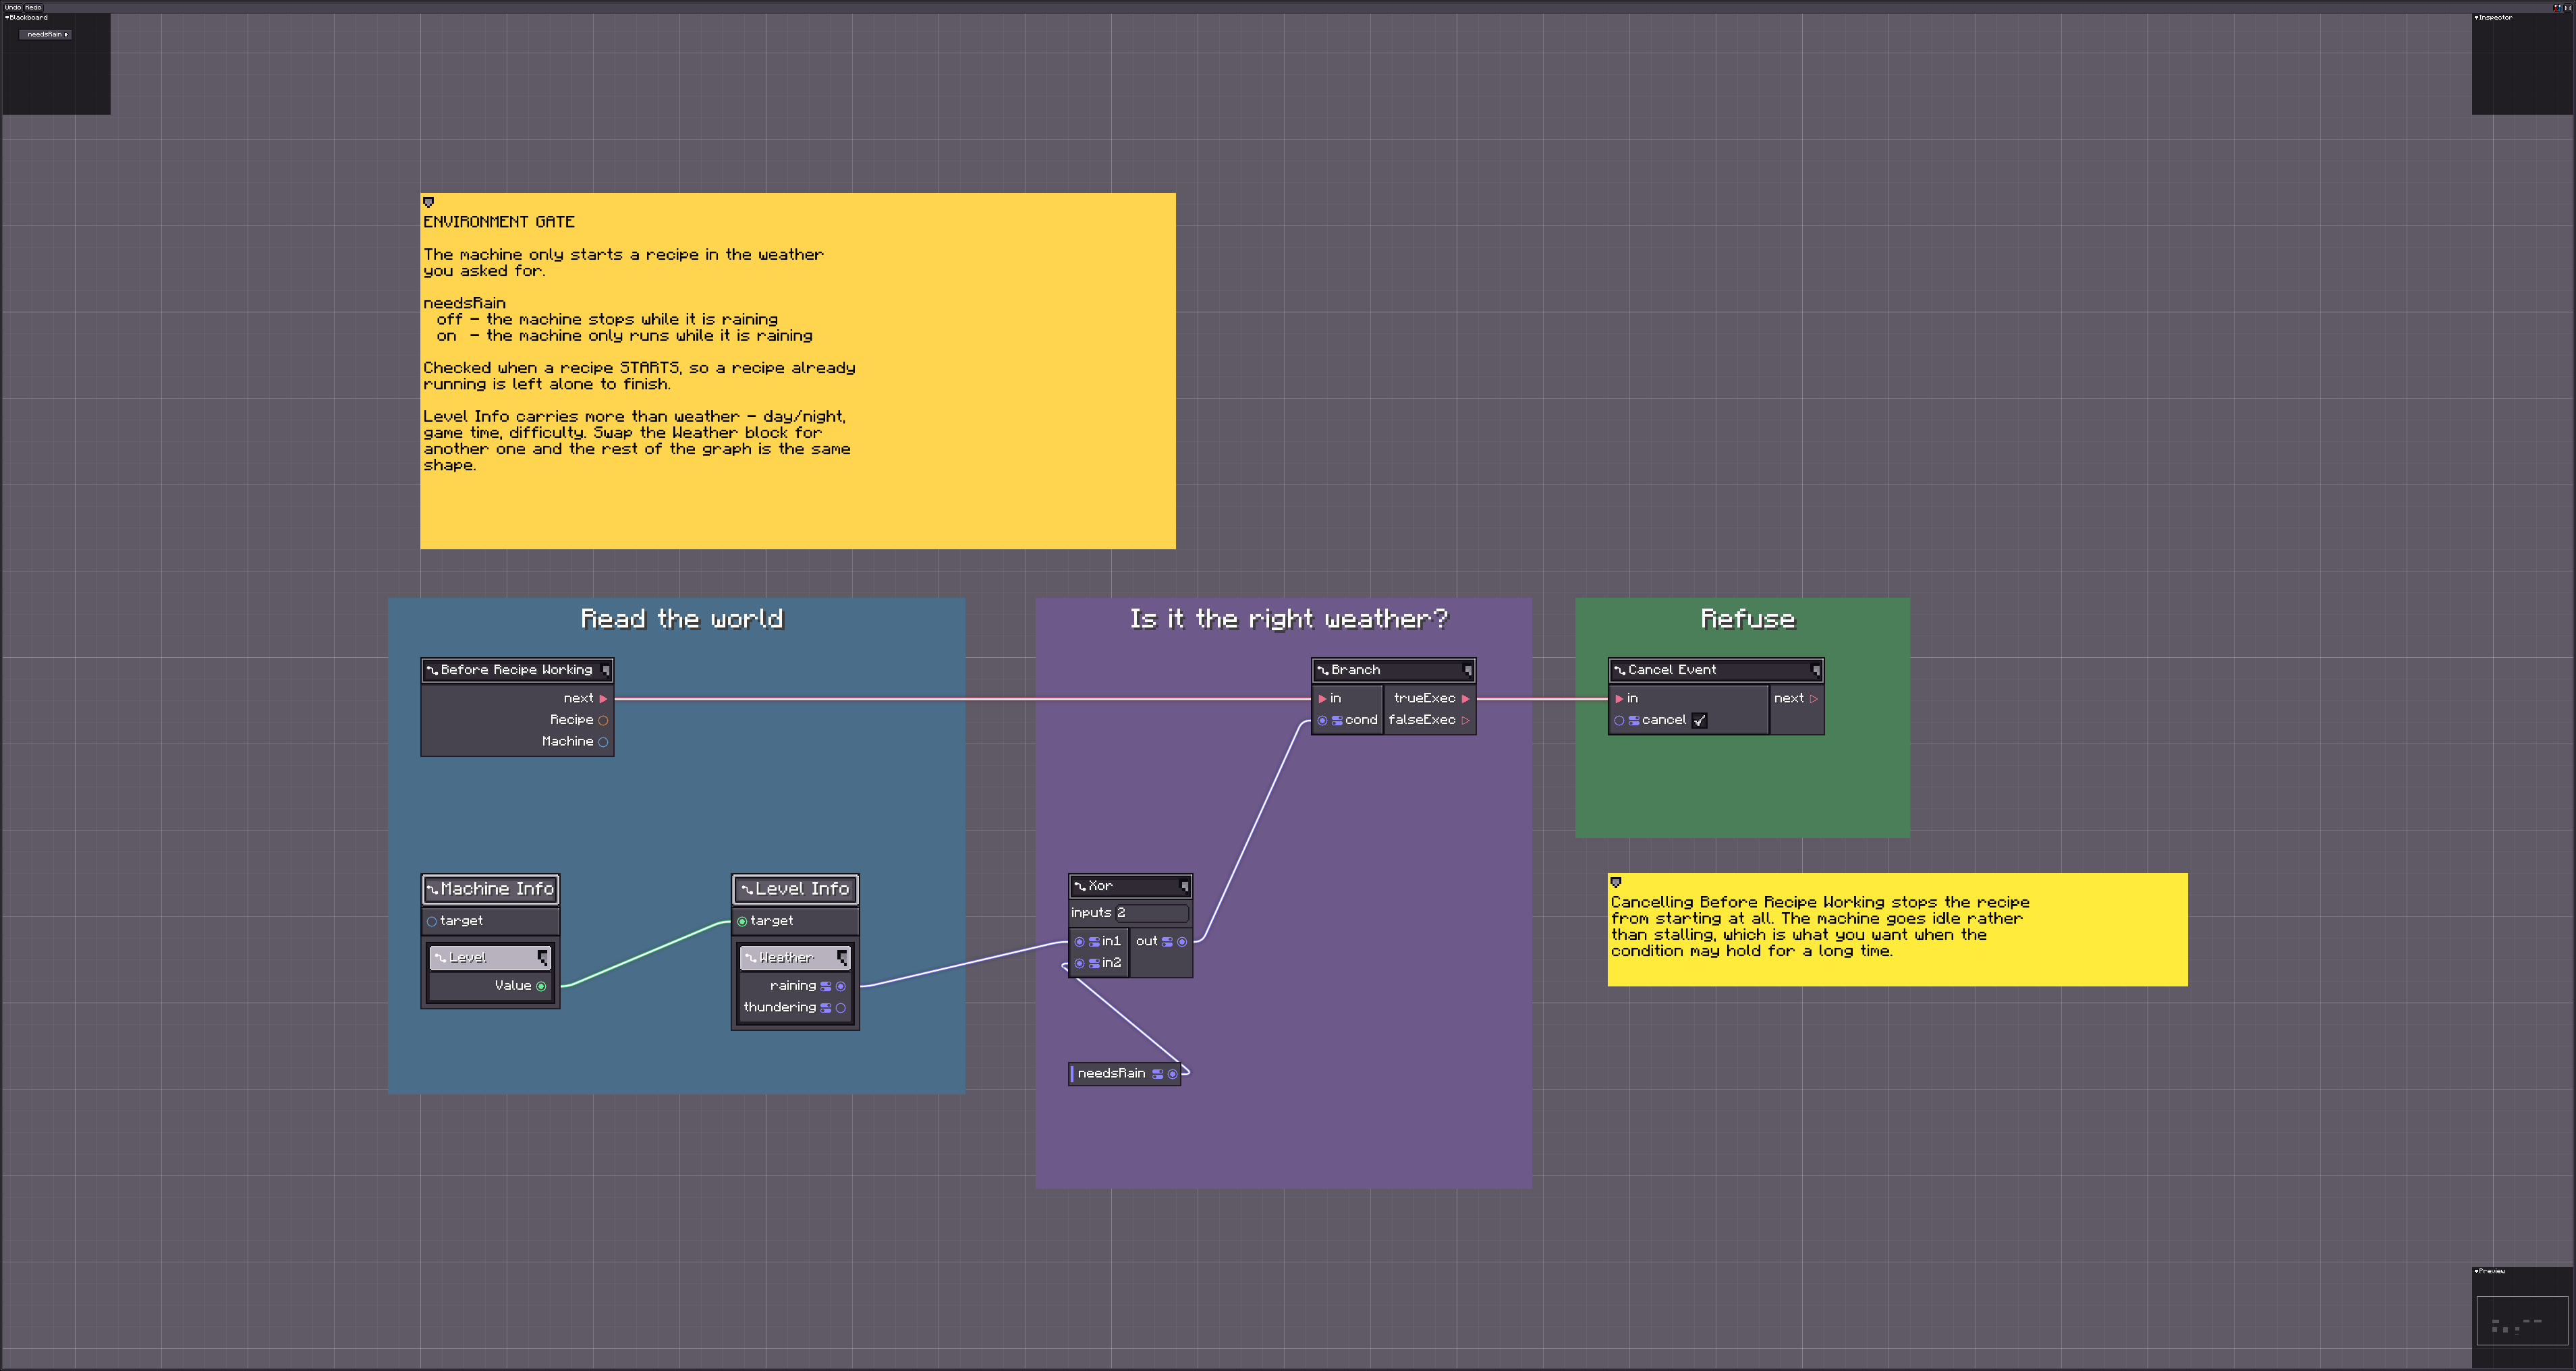Click the Weather sub-node title
Viewport: 2576px width, 1371px height.
tap(787, 958)
